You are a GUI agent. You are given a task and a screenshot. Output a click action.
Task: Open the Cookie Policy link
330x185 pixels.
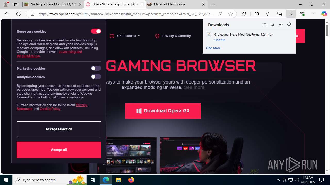50,109
